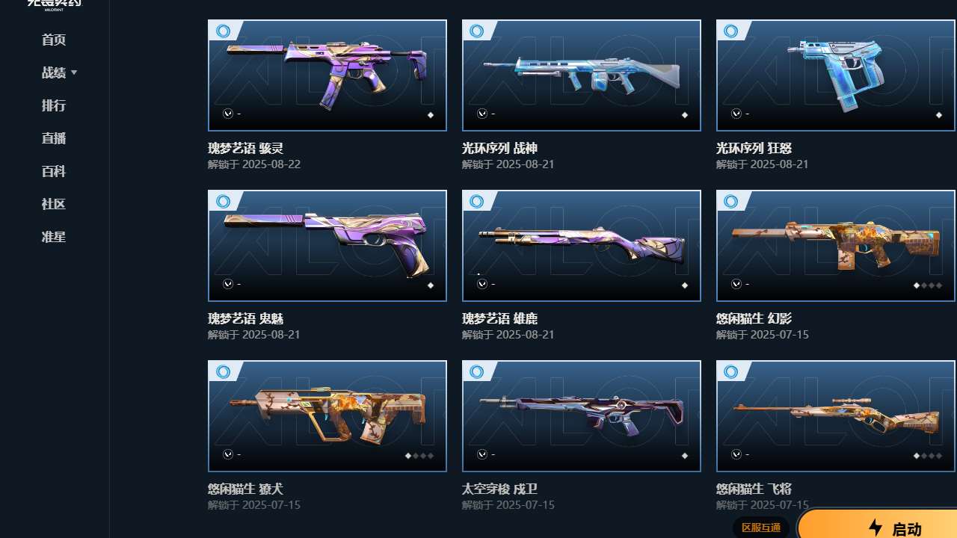Select first level diamond on 悠闲猫生 幻影 skin
Image resolution: width=957 pixels, height=538 pixels.
click(x=917, y=285)
